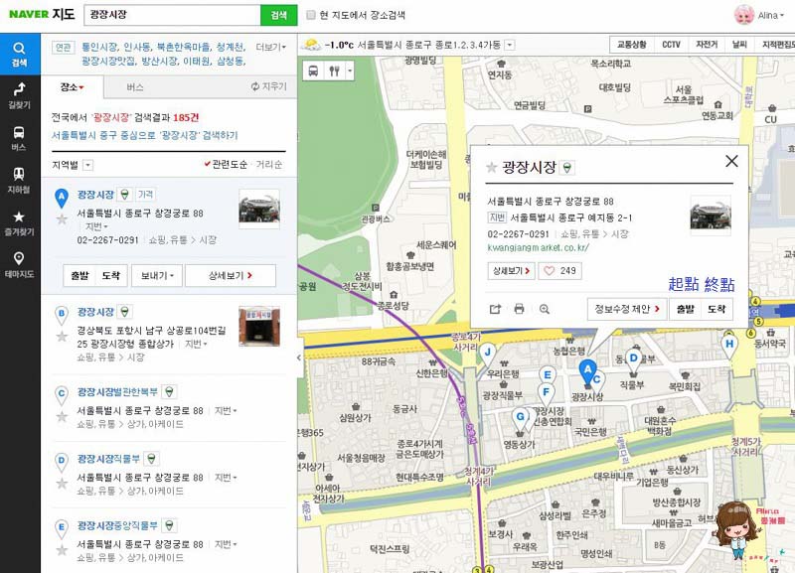Open the 지하철 subway sidebar icon
795x573 pixels.
tap(19, 181)
